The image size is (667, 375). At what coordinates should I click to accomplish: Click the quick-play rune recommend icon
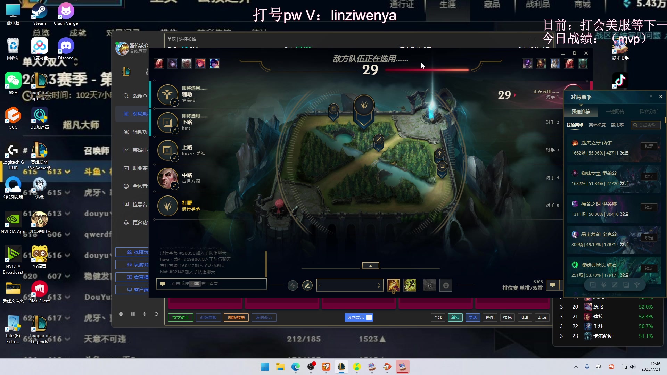tap(293, 285)
